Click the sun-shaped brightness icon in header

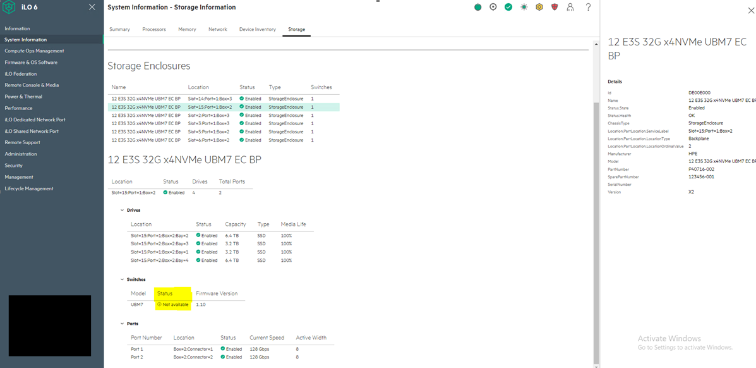pos(524,7)
